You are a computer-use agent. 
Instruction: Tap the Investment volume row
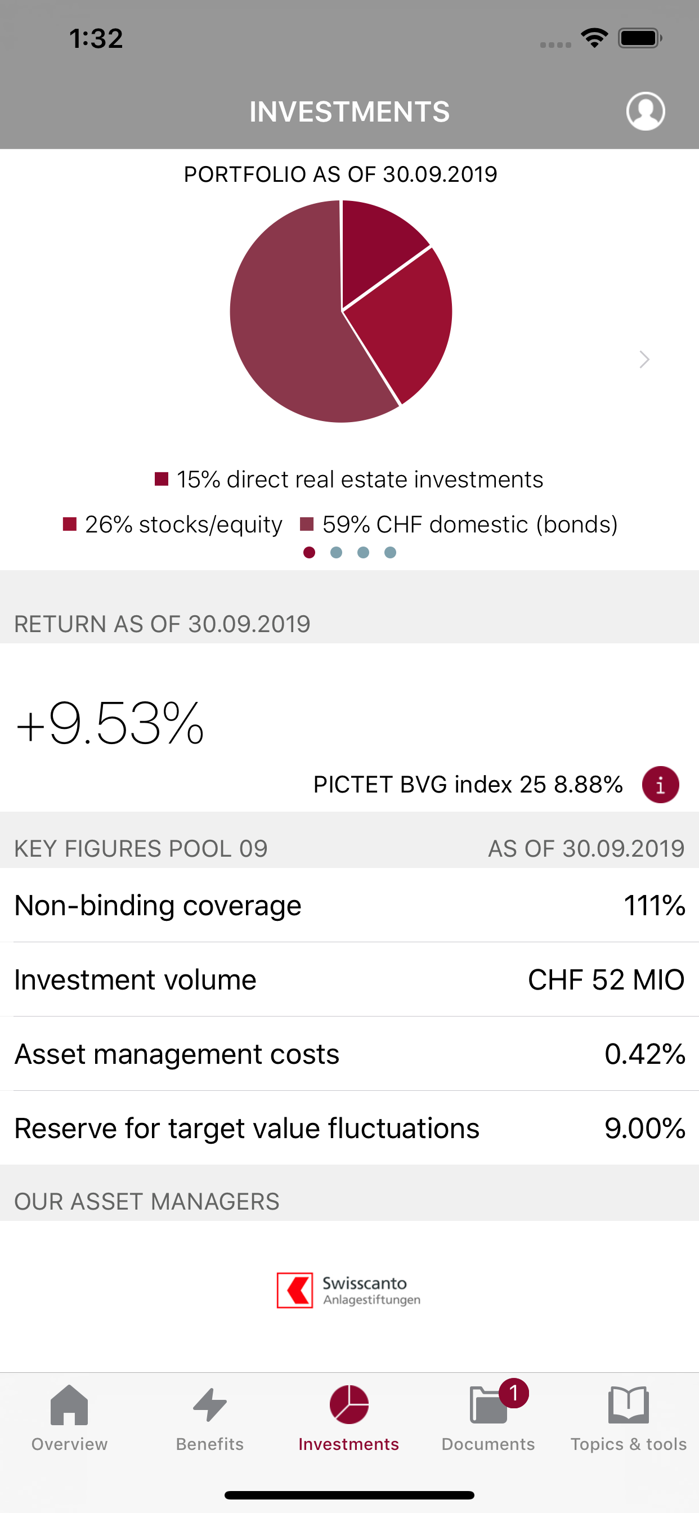(349, 980)
